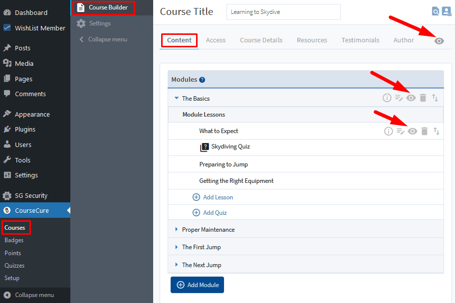
Task: Open Courses in CourseCure submenu
Action: pyautogui.click(x=15, y=228)
